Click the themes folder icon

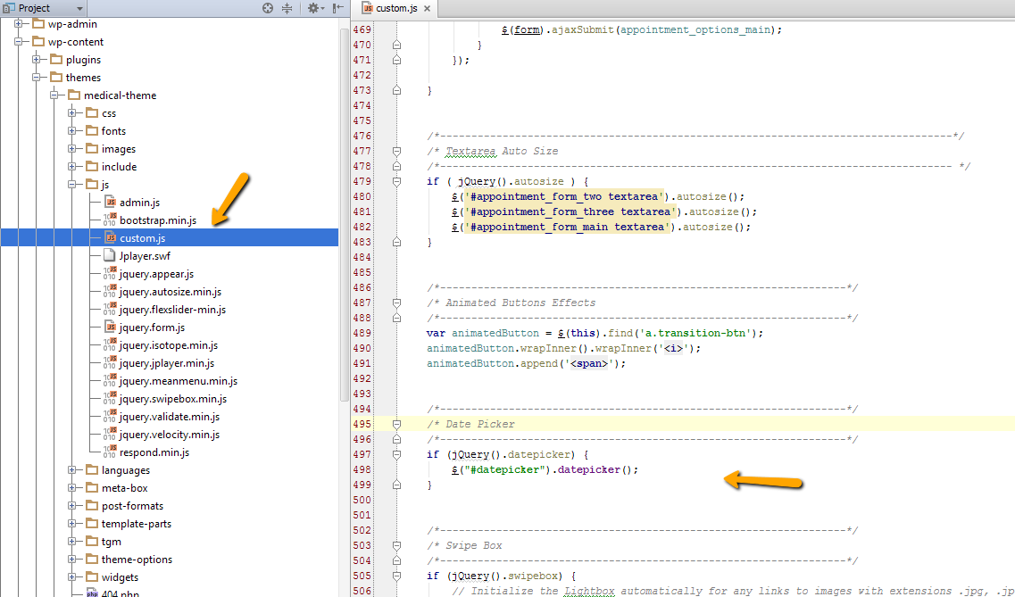point(55,77)
